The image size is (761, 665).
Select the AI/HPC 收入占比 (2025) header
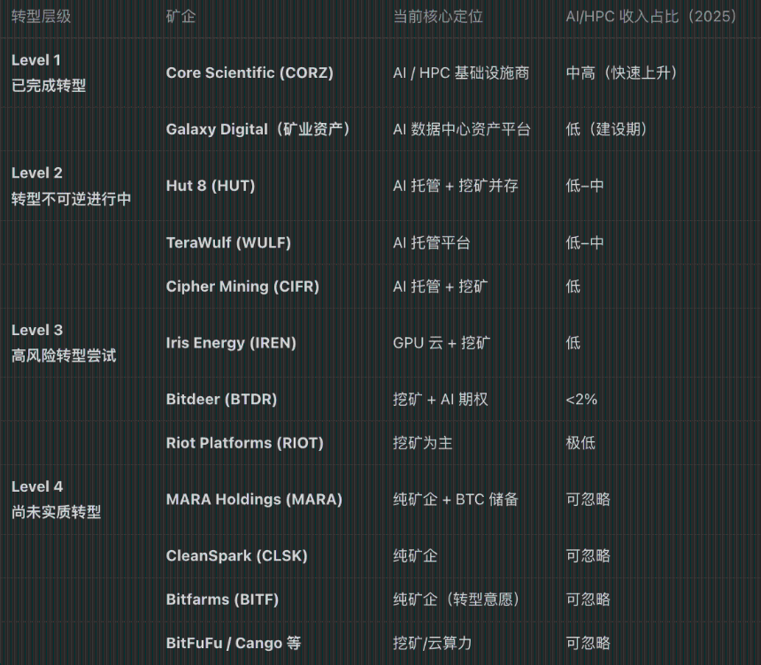pos(652,17)
